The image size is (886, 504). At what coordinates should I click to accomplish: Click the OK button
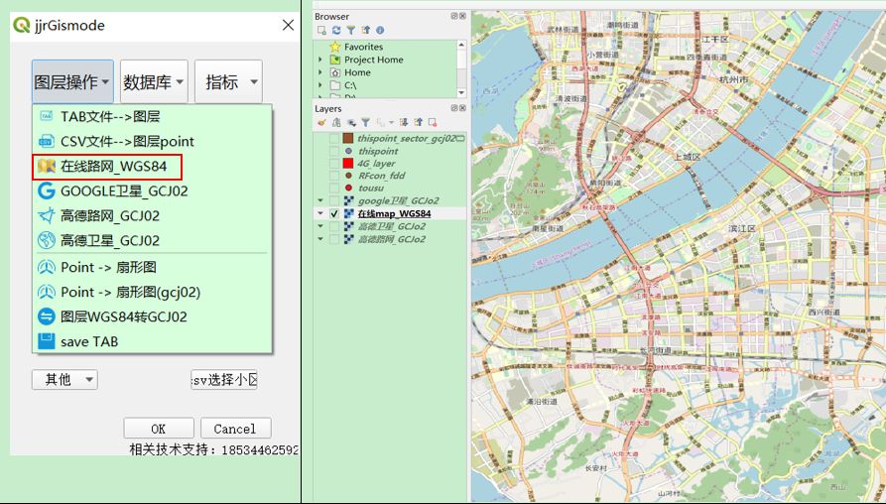click(159, 429)
